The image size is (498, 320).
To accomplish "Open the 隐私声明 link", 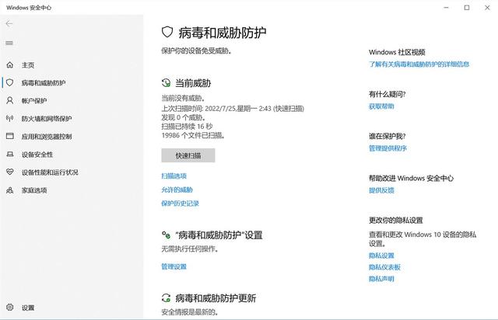I will (x=381, y=279).
